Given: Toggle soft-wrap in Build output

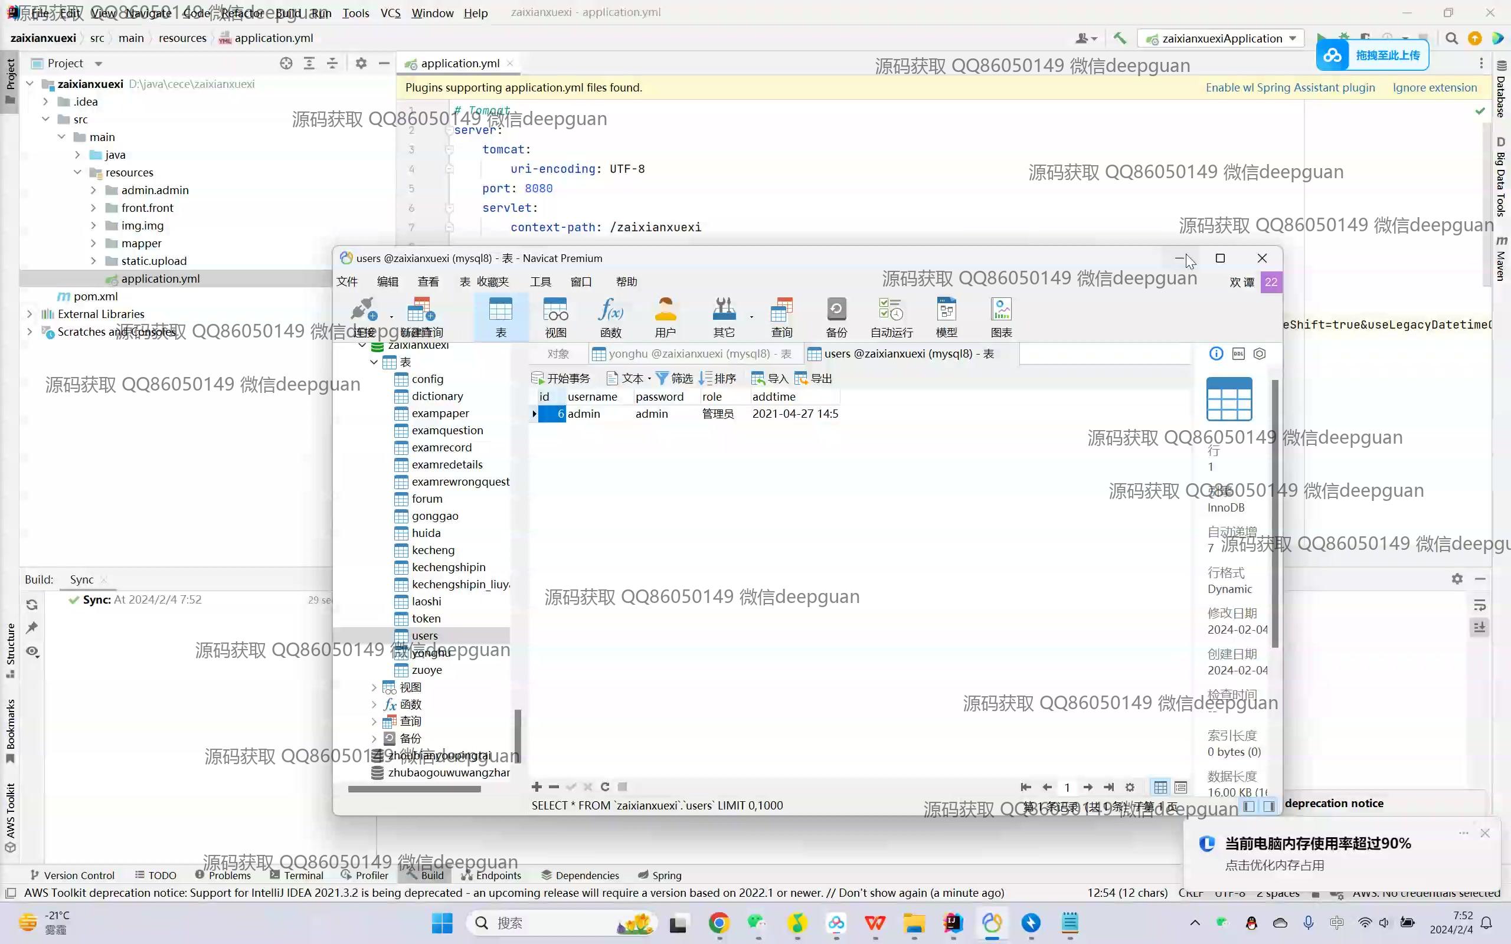Looking at the screenshot, I should click(1479, 605).
